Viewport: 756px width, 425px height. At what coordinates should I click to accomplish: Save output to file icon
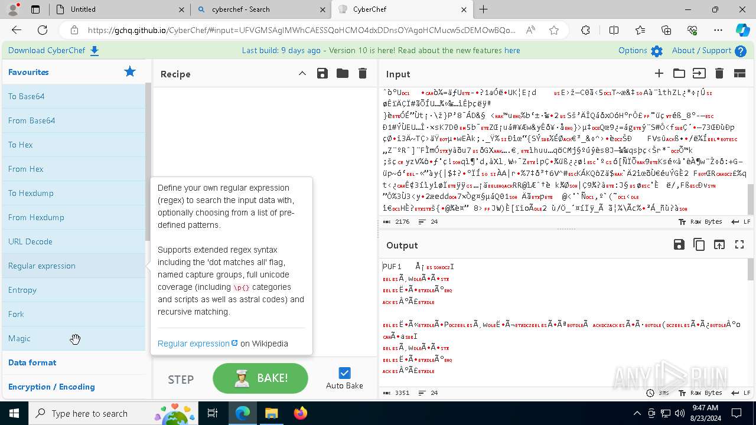[x=679, y=245]
